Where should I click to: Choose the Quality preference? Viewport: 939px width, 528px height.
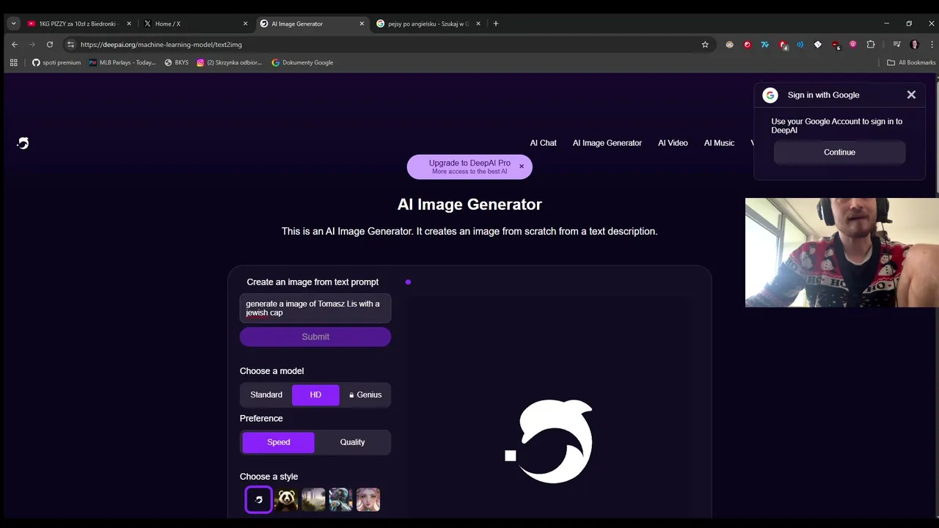(352, 442)
